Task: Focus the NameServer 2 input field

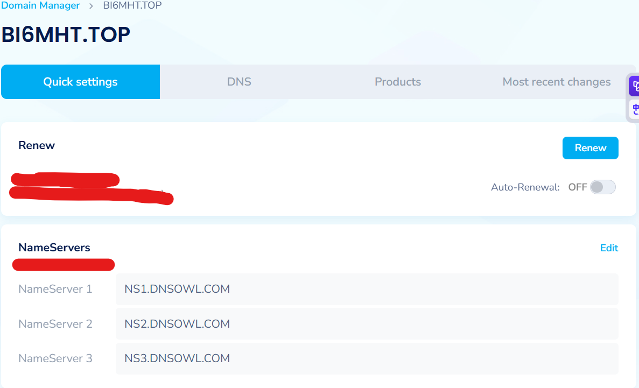Action: [367, 324]
